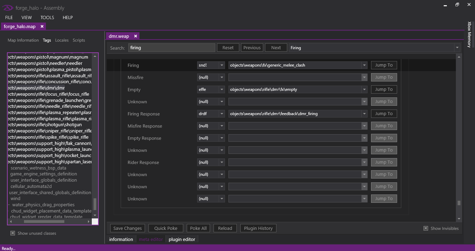Click the Ready status bar text
Image resolution: width=475 pixels, height=251 pixels.
(x=8, y=248)
